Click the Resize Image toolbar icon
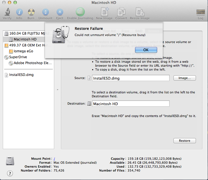Image resolution: width=208 pixels, height=180 pixels. tap(140, 12)
